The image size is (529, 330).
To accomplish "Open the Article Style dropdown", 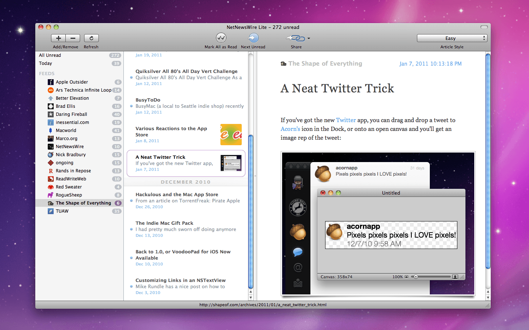I will pos(452,38).
